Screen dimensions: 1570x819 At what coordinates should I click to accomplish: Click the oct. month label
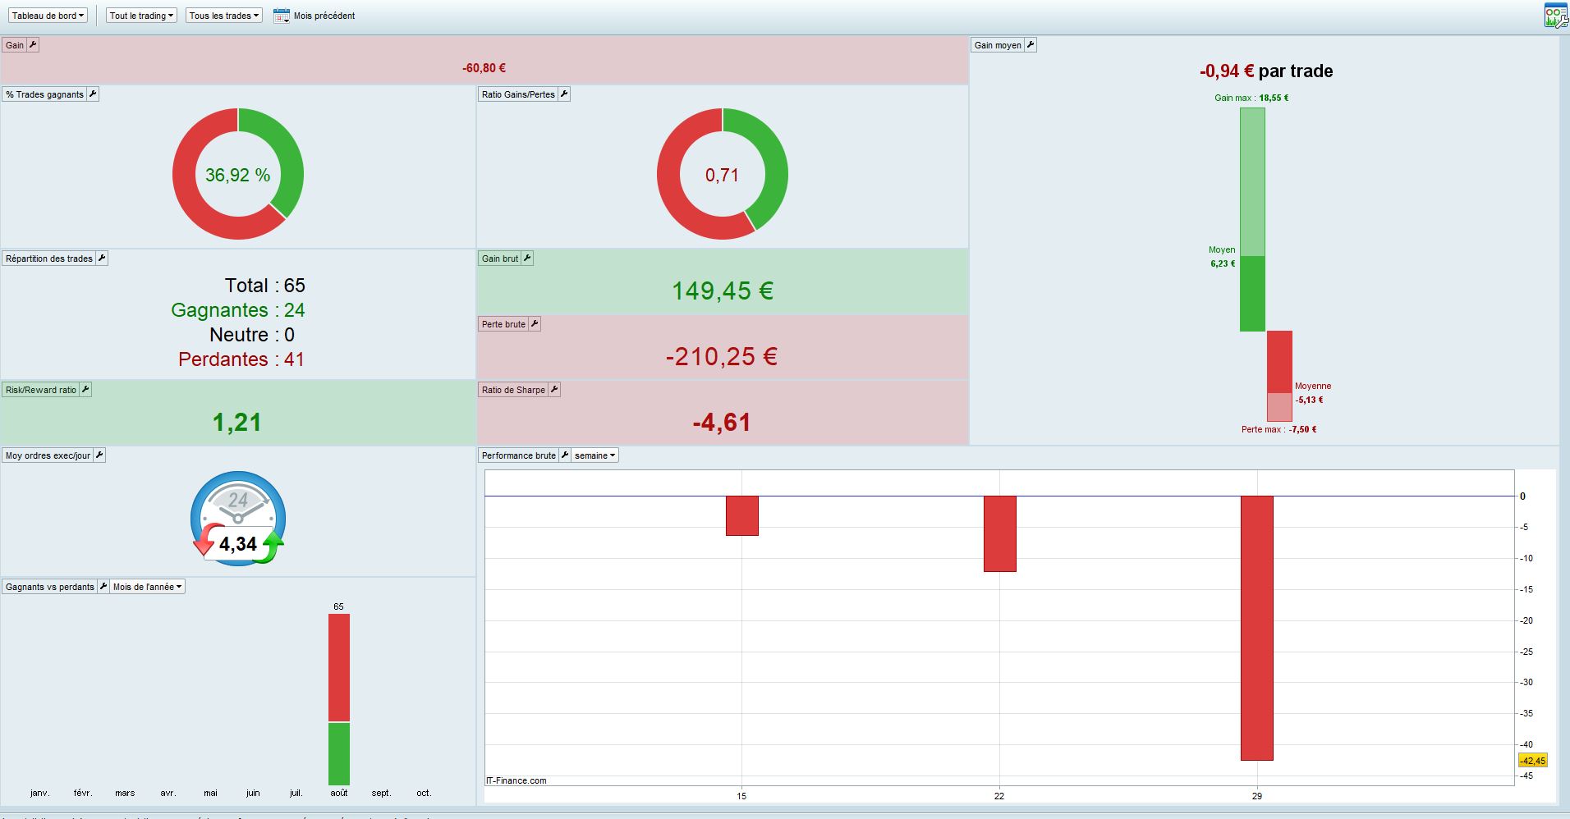(x=424, y=794)
